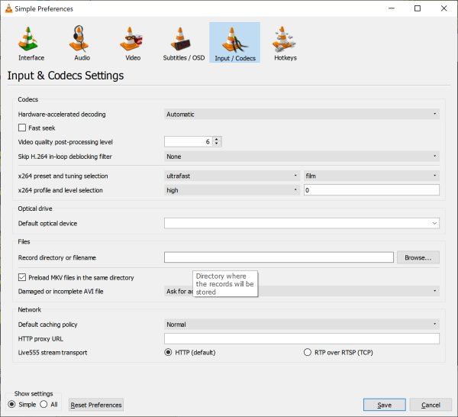
Task: Select RTP over RTSP (TCP) transport
Action: click(x=308, y=352)
